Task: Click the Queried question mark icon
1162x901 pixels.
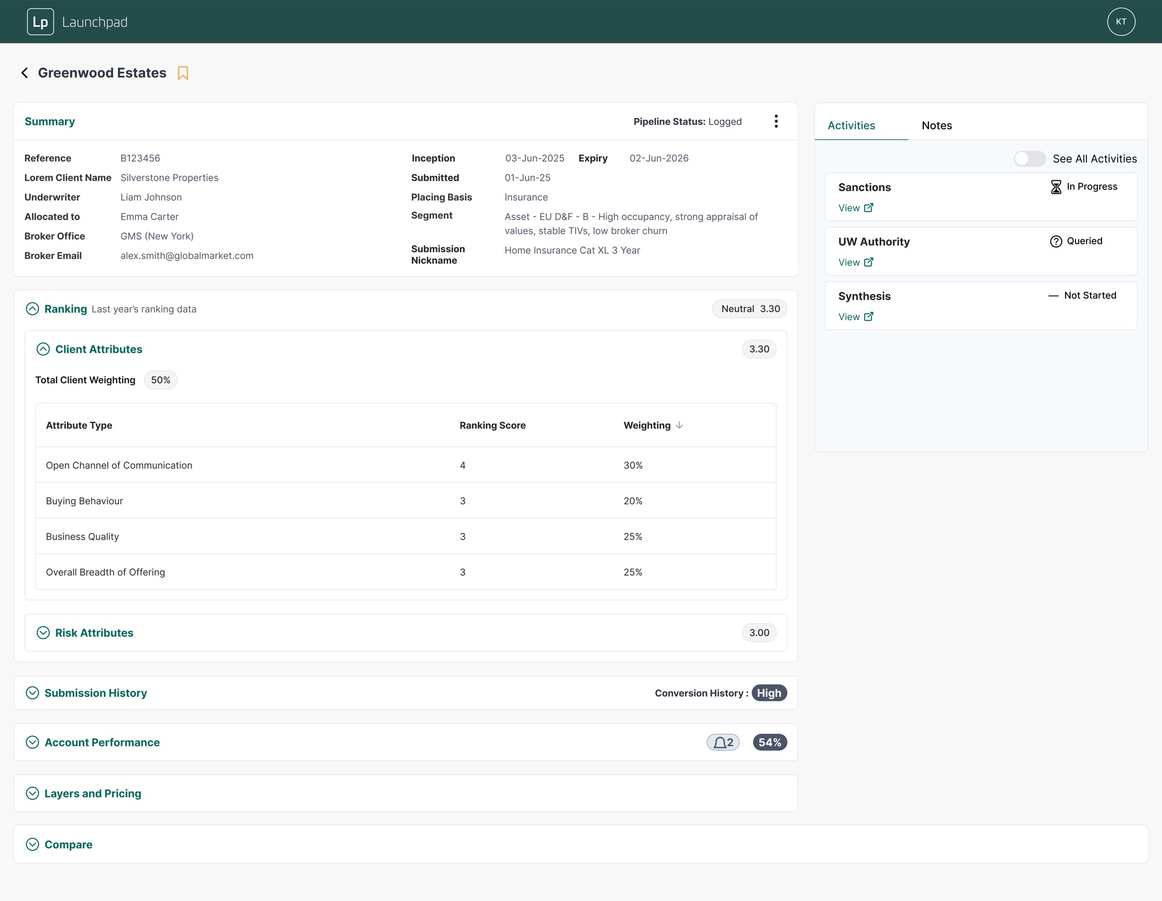Action: 1056,241
